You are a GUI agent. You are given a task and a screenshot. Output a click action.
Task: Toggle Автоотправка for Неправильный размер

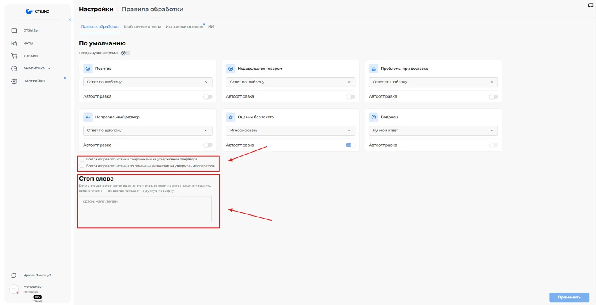pyautogui.click(x=208, y=145)
